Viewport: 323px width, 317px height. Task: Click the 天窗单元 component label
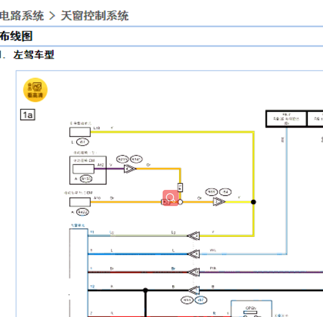78,225
